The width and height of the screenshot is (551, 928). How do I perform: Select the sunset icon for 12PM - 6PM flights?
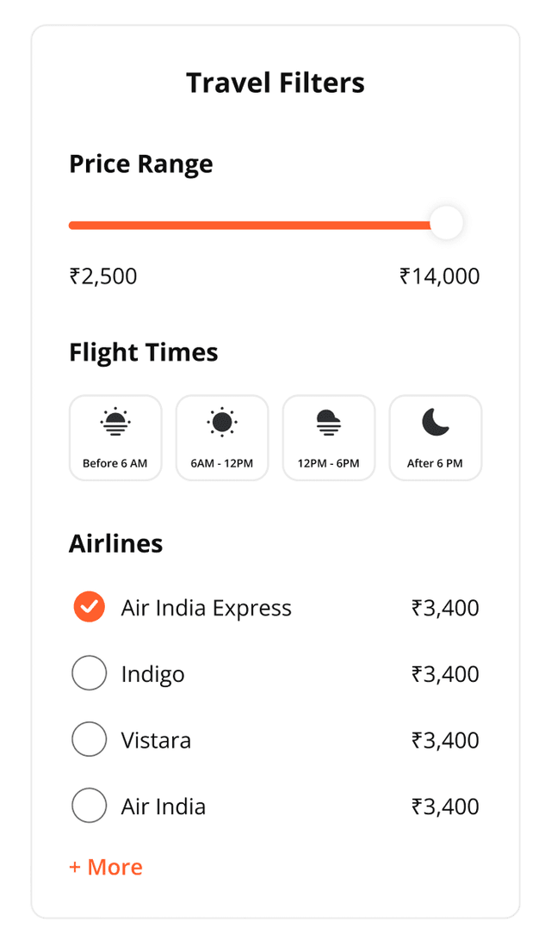[x=329, y=422]
